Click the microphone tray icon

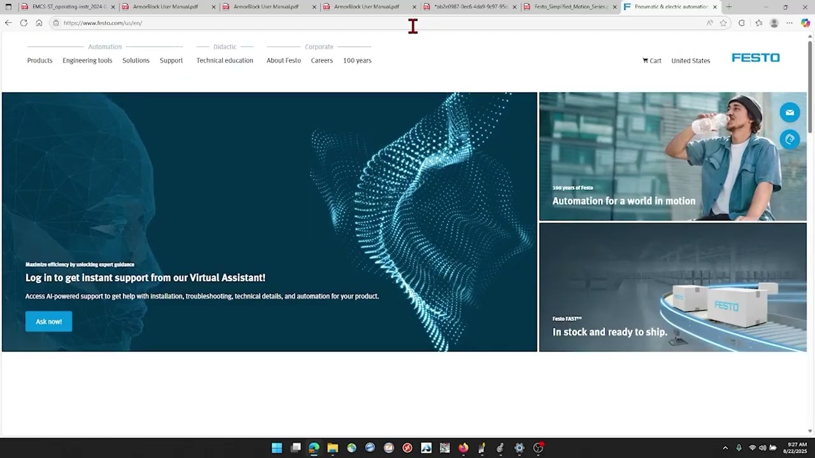[739, 448]
